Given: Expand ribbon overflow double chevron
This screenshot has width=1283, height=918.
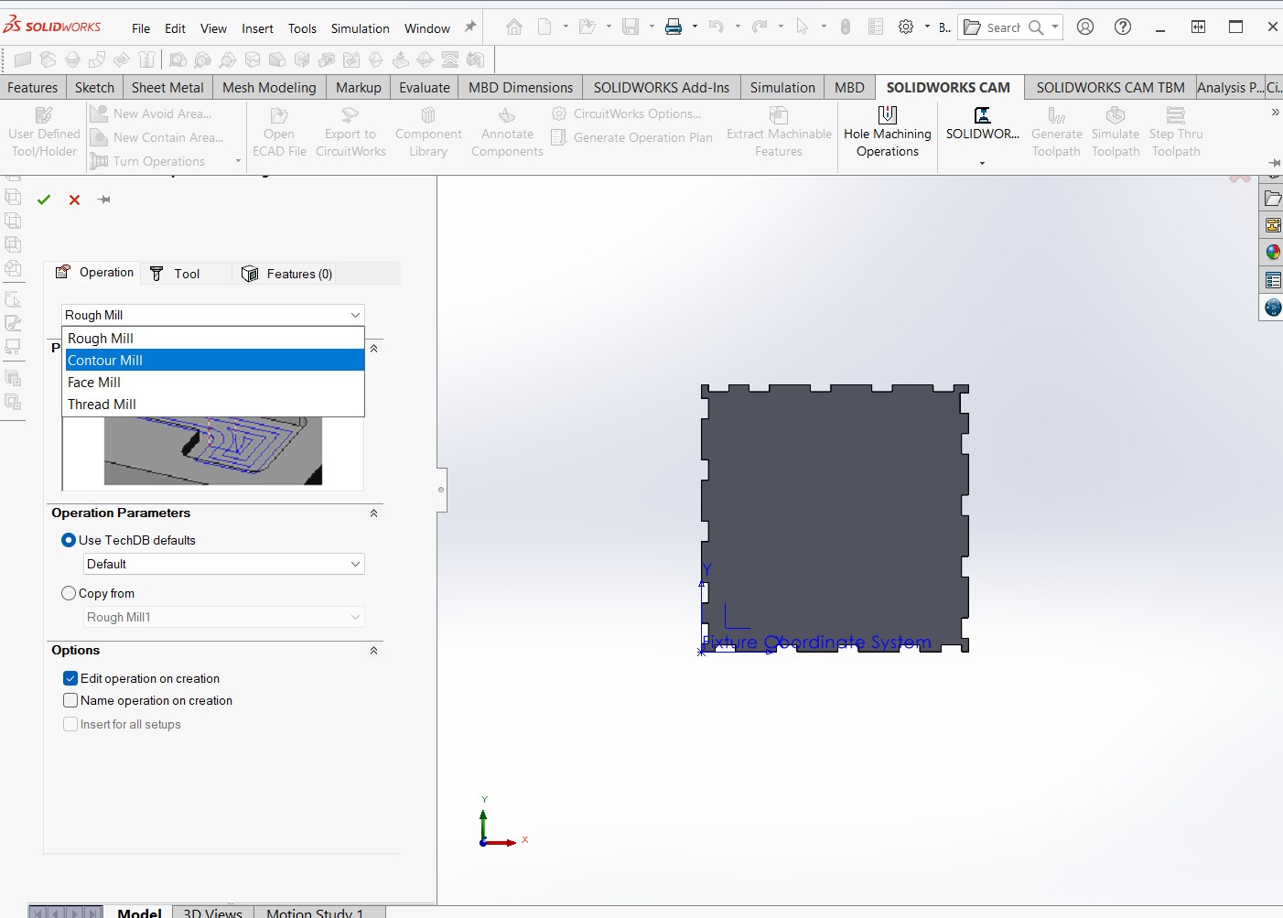Looking at the screenshot, I should click(1275, 113).
